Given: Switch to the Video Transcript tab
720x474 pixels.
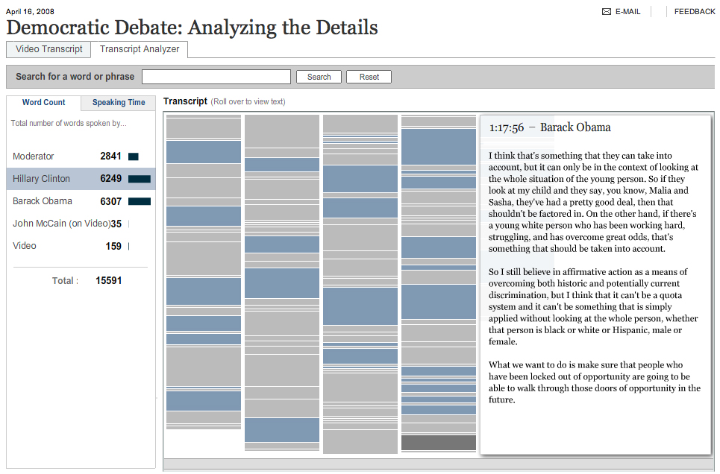Looking at the screenshot, I should click(48, 49).
